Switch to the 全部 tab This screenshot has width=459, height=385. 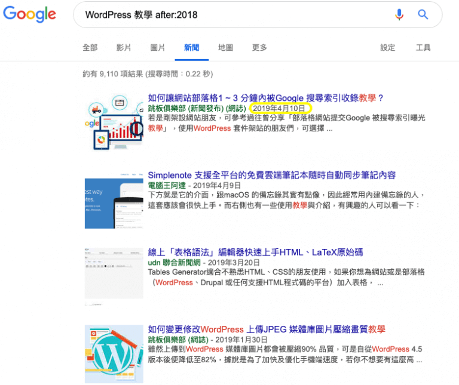click(x=90, y=47)
